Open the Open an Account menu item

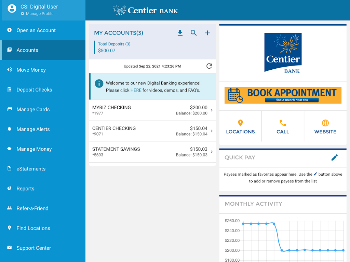43,30
